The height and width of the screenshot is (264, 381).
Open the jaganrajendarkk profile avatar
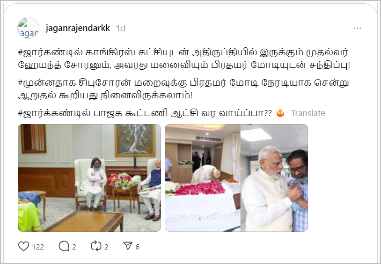[x=28, y=28]
